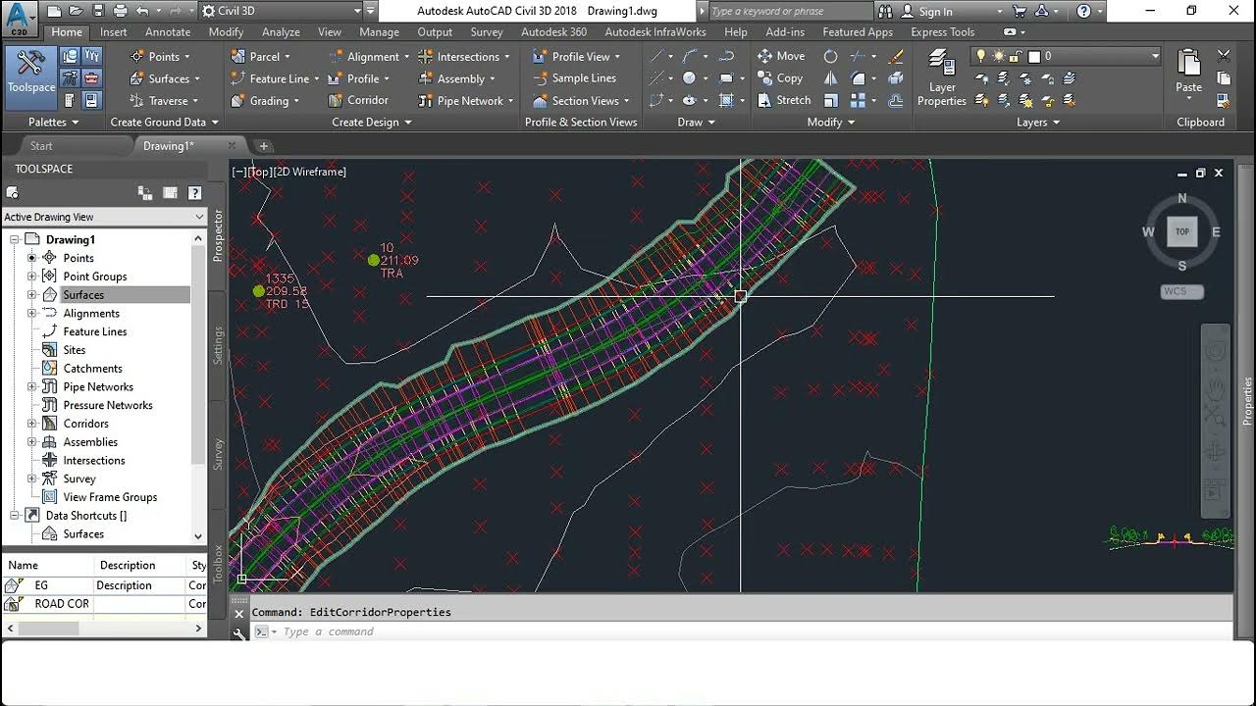Viewport: 1256px width, 706px height.
Task: Open the Grading tool
Action: point(265,100)
